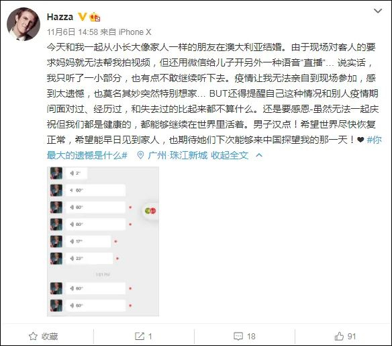This screenshot has width=392, height=346.
Task: Click the membership crown badge icon
Action: coord(95,17)
